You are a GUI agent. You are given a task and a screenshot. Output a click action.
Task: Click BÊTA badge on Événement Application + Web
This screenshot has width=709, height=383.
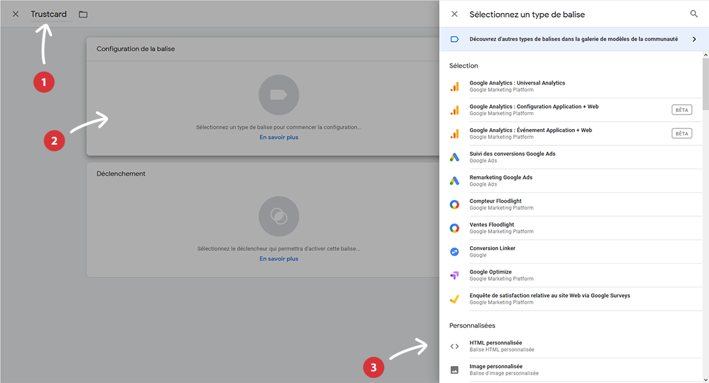pos(682,134)
